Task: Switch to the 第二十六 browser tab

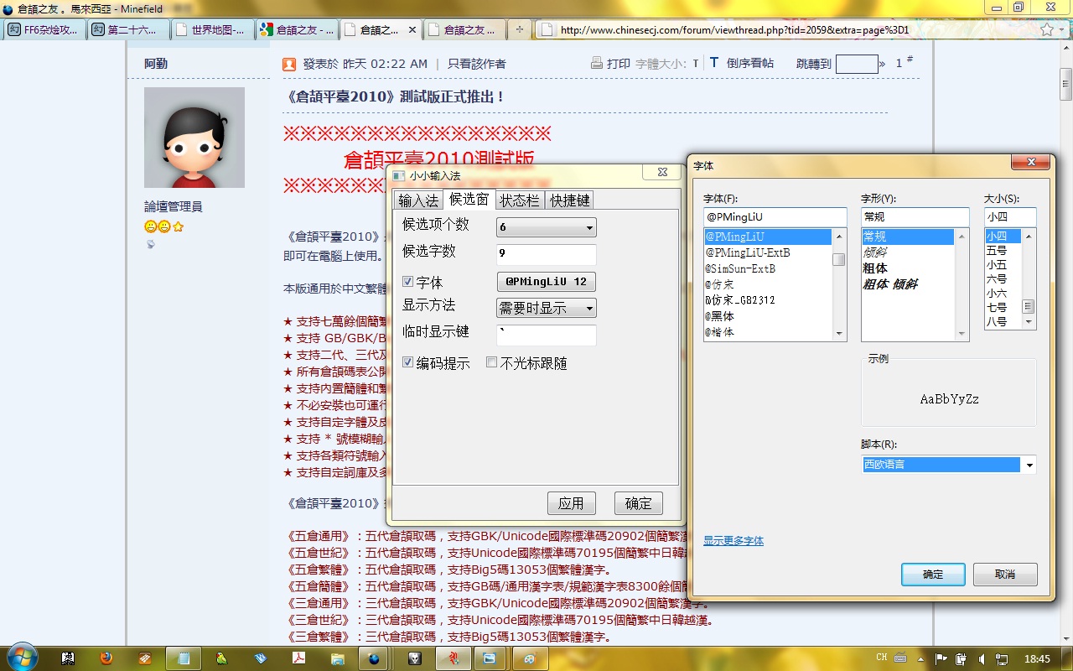Action: pos(128,29)
